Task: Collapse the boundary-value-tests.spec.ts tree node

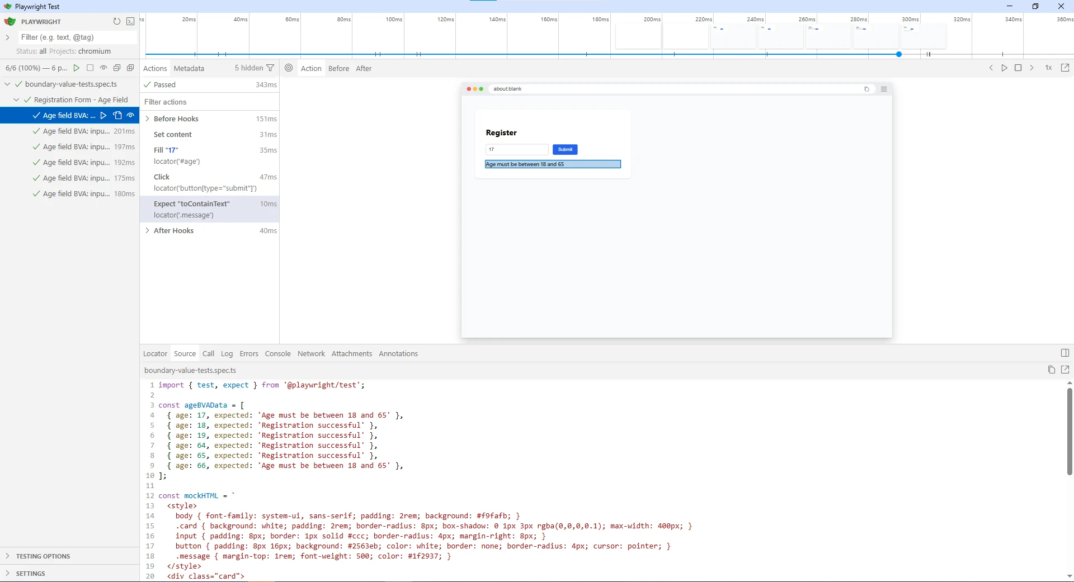Action: pyautogui.click(x=7, y=84)
